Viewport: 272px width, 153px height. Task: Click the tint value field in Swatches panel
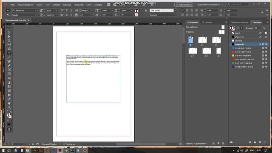[x=256, y=28]
